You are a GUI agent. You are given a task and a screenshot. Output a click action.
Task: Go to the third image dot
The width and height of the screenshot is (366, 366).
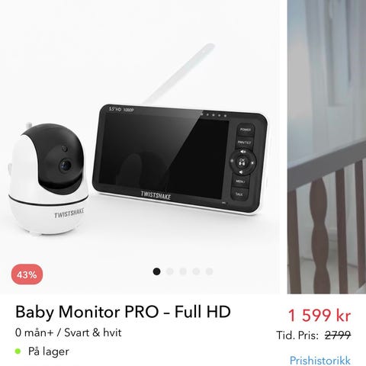183,271
